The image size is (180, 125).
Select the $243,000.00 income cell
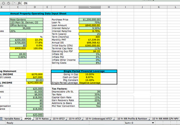pyautogui.click(x=35, y=83)
